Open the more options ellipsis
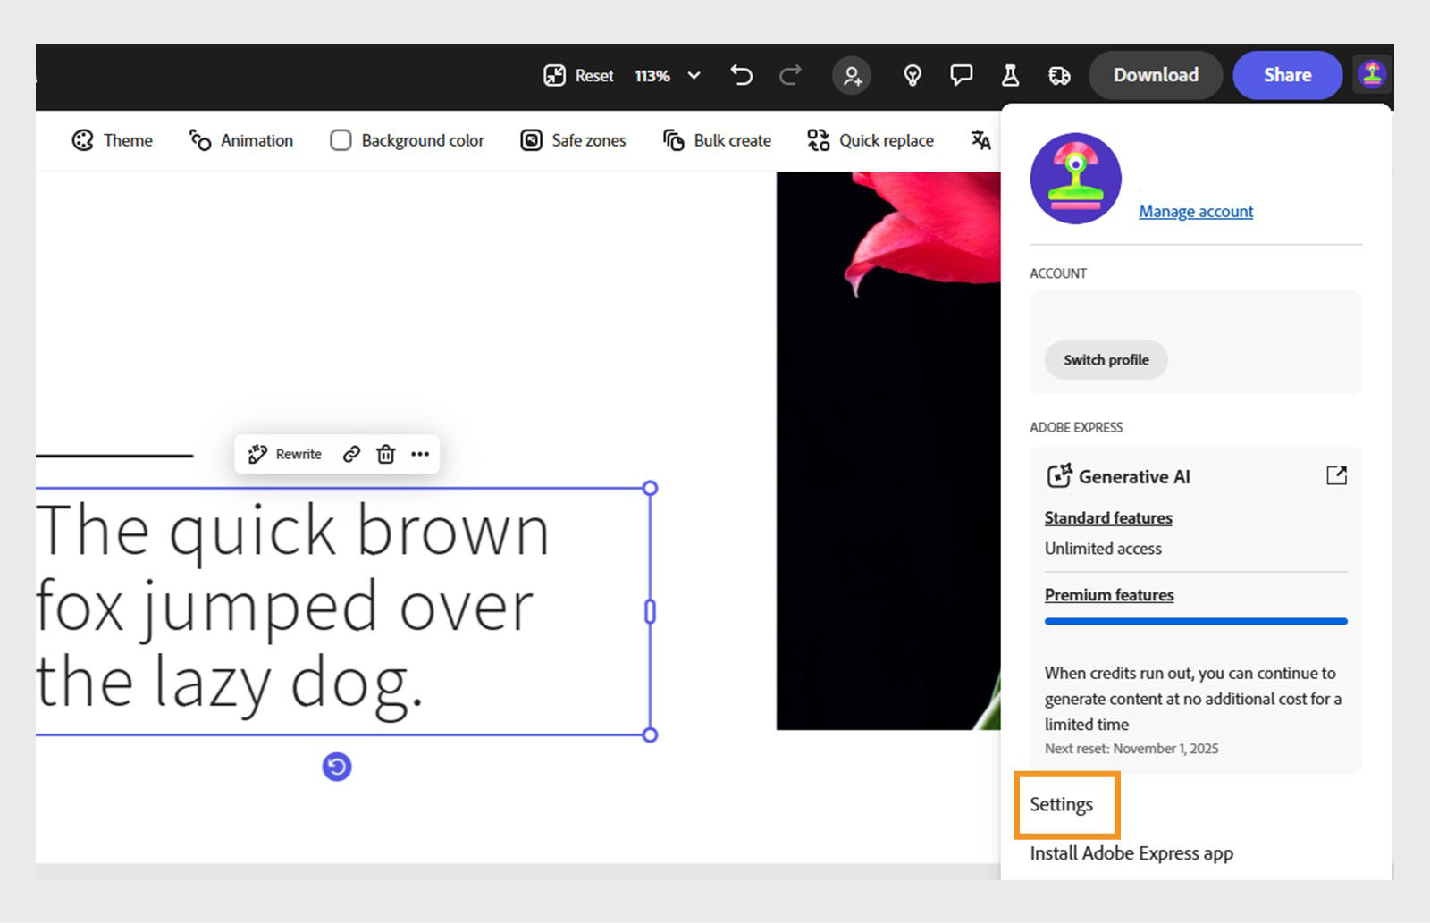1430x923 pixels. click(x=420, y=454)
